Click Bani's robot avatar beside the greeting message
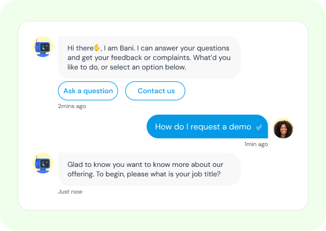 [x=43, y=47]
